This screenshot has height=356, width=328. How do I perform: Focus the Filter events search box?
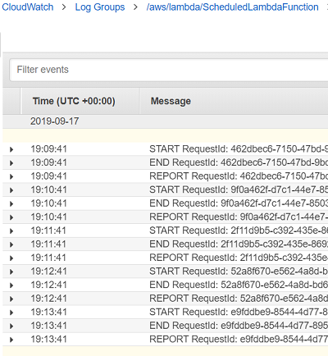169,70
